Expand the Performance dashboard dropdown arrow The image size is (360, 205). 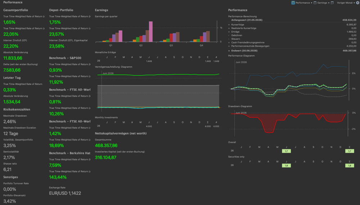pos(311,3)
